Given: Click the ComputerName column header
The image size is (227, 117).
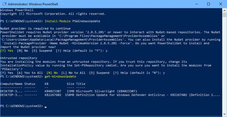Looking at the screenshot, I should [x=12, y=84].
